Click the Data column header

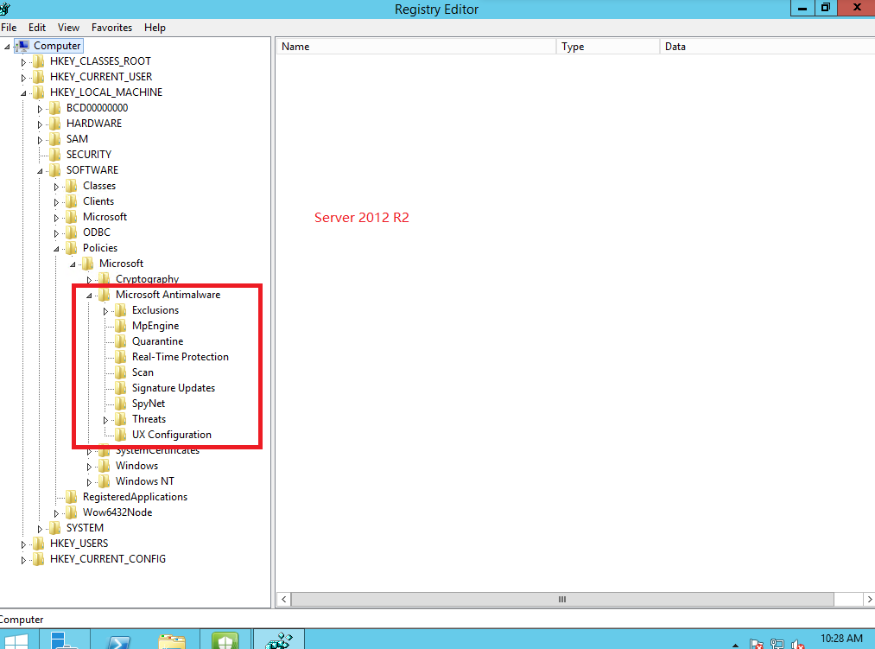(767, 47)
